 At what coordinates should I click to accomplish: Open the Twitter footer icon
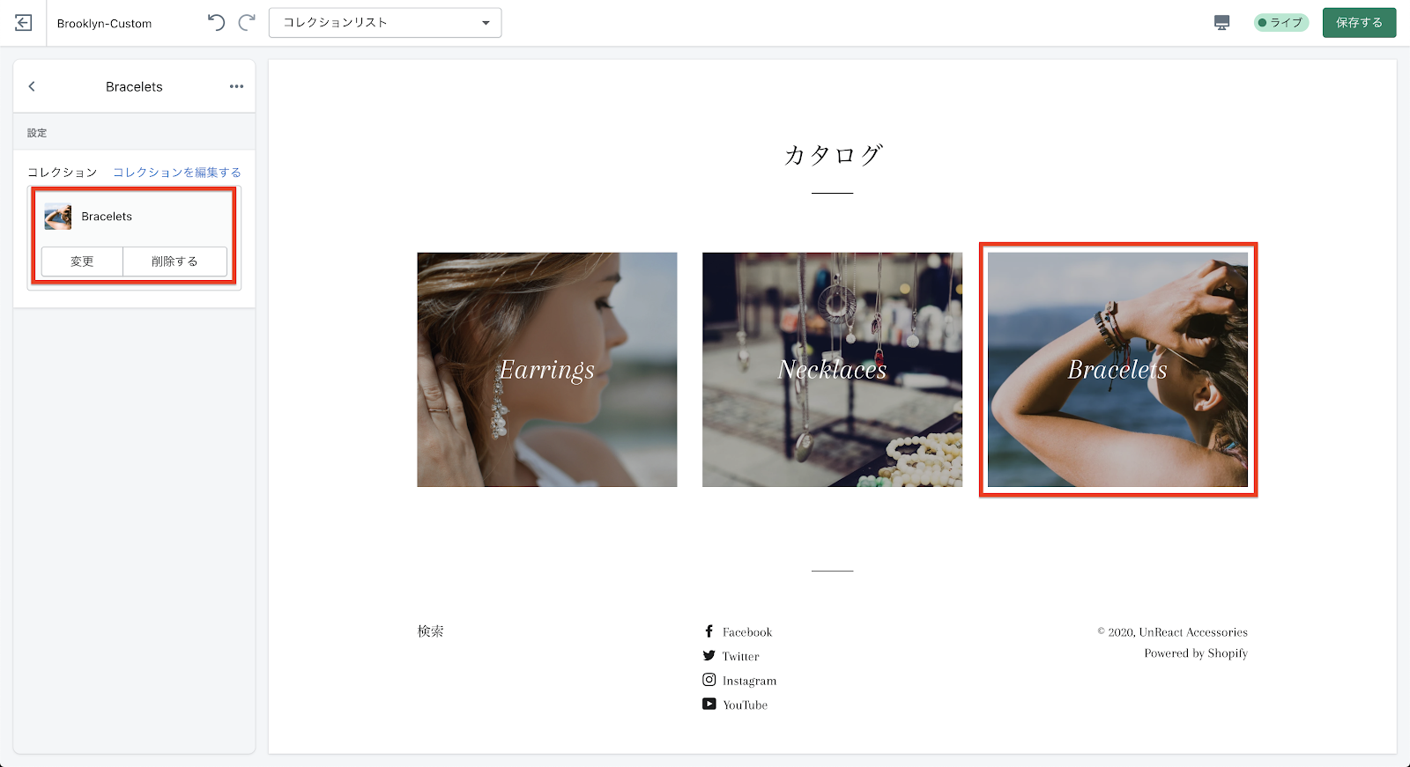click(x=709, y=656)
